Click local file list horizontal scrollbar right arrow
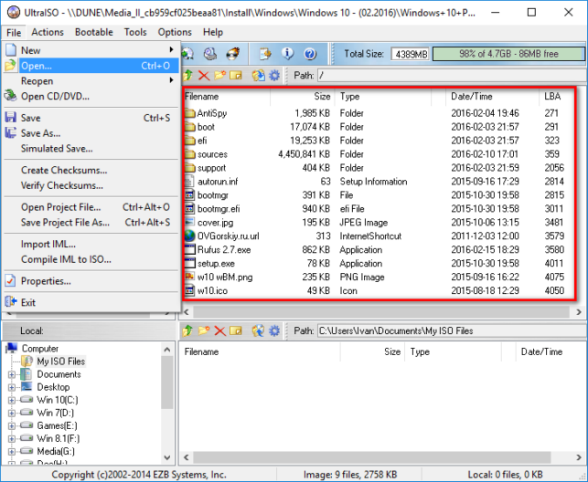Viewport: 588px width, 482px height. point(579,457)
